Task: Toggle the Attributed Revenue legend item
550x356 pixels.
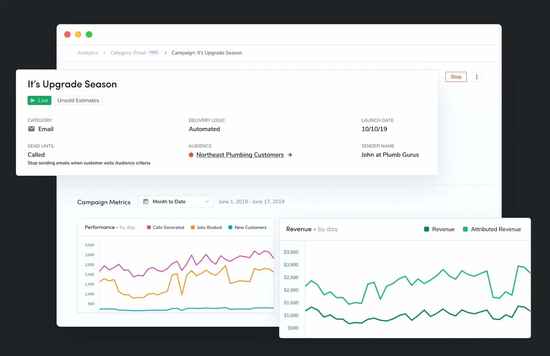Action: (492, 229)
